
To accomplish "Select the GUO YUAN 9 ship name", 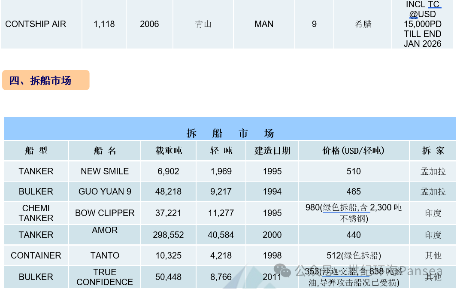I will (x=105, y=192).
